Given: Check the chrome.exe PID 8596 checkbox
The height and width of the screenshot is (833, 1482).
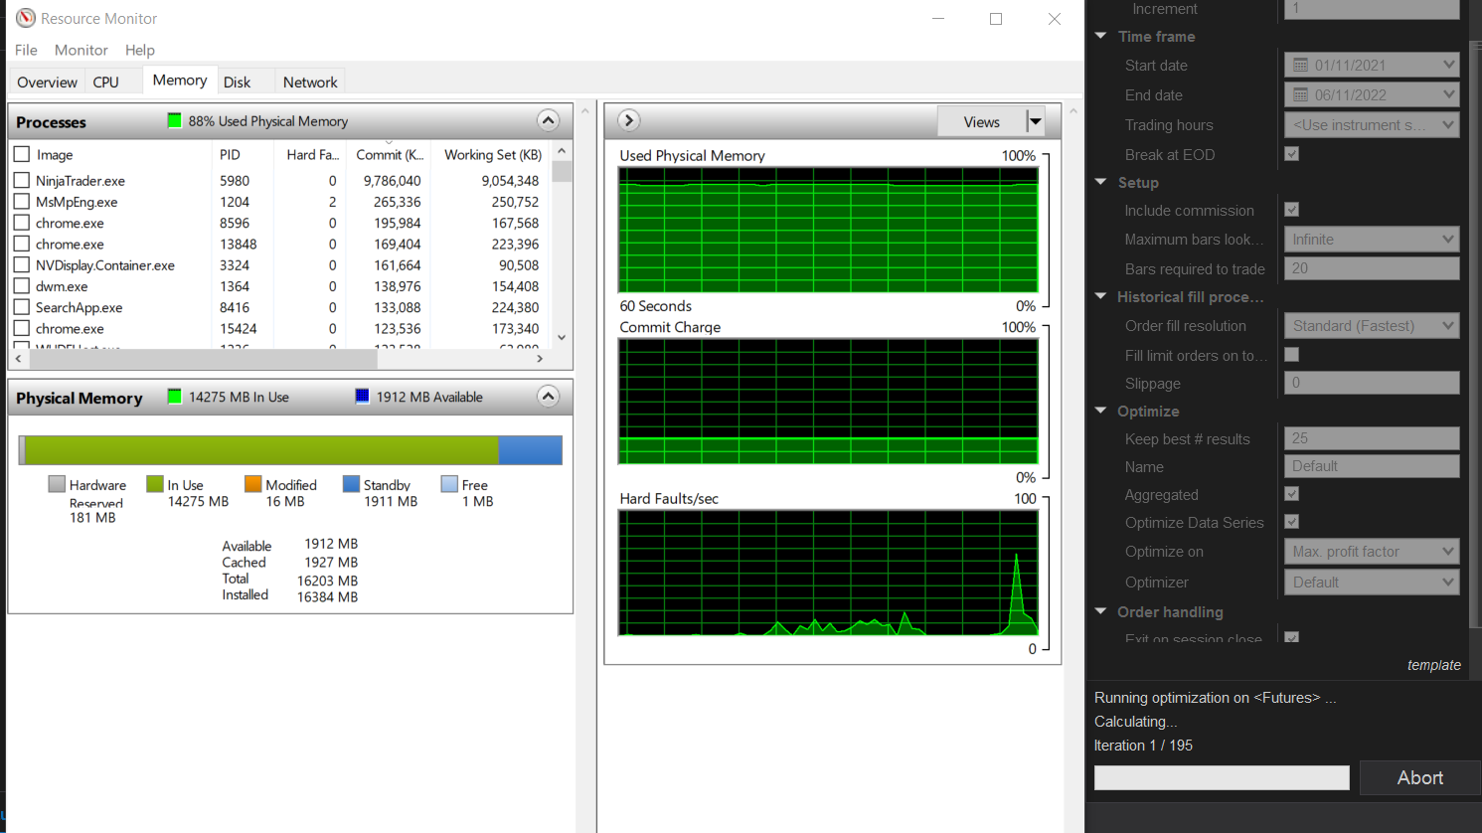Looking at the screenshot, I should [x=22, y=223].
